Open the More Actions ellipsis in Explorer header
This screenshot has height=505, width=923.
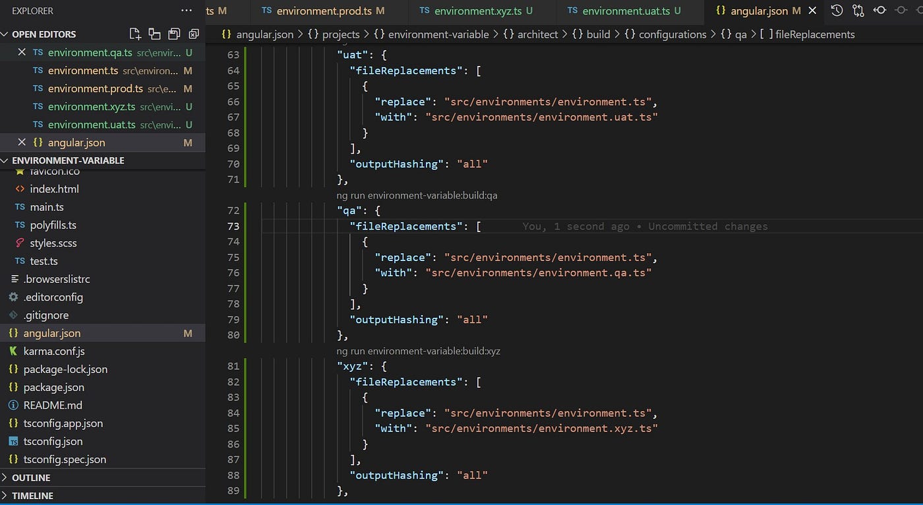tap(187, 11)
